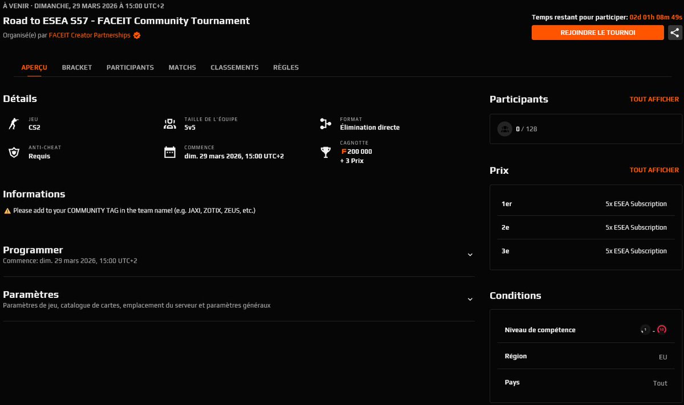Click the 1er prize row
Viewport: 684px width, 405px height.
585,204
